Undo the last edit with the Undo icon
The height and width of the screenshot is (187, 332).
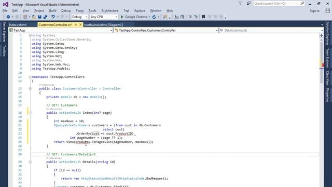(53, 17)
